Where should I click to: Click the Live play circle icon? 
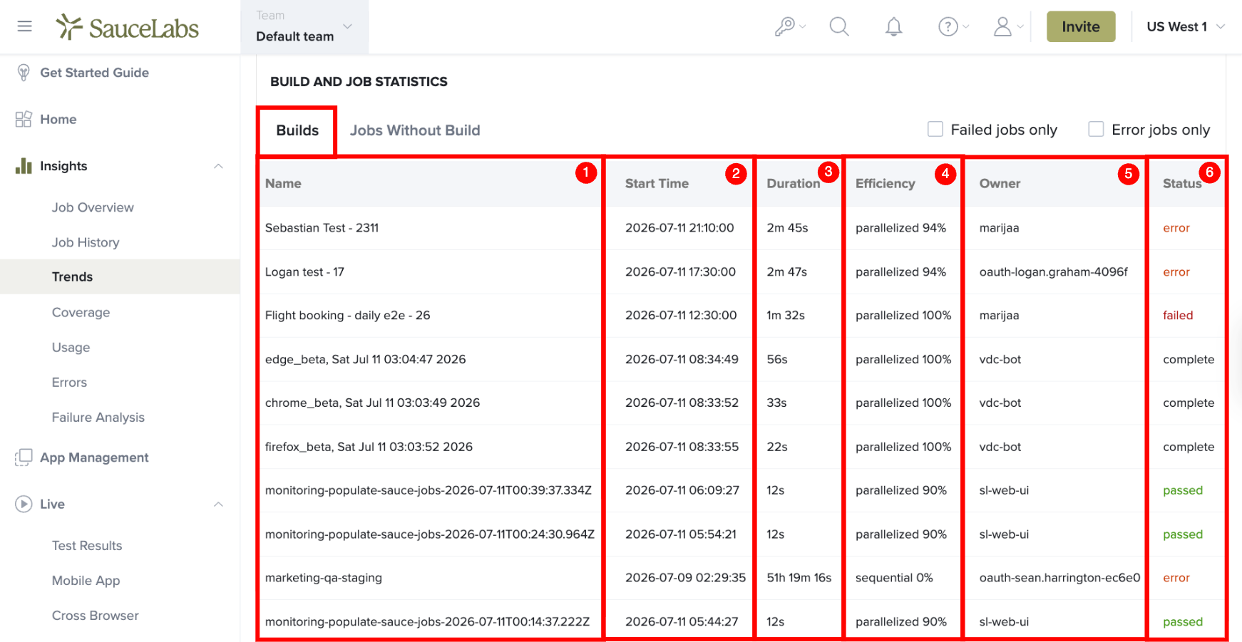tap(24, 504)
